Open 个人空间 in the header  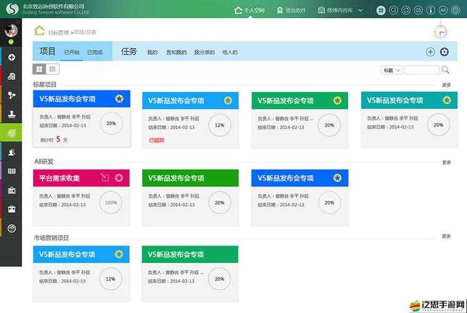[249, 11]
